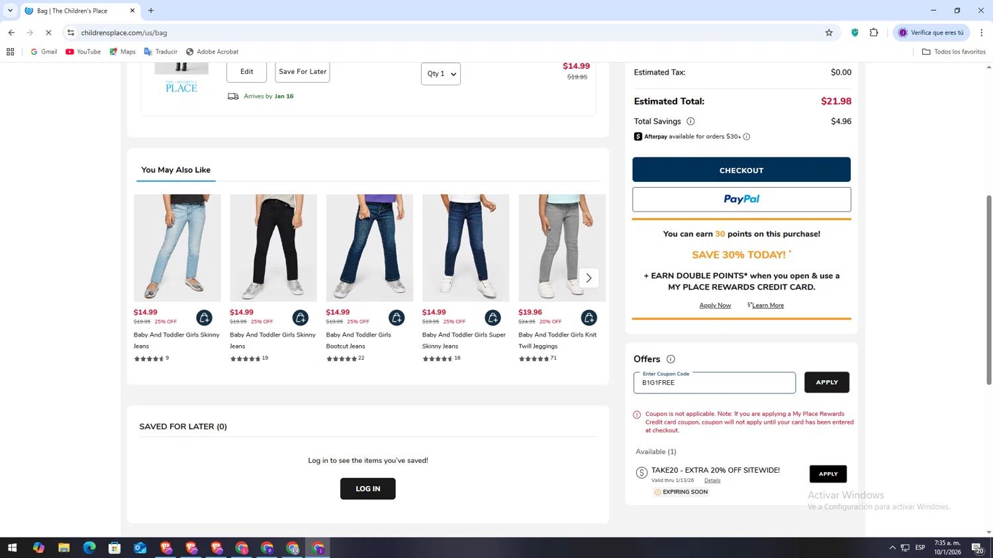Open Windows Start menu

pos(12,547)
